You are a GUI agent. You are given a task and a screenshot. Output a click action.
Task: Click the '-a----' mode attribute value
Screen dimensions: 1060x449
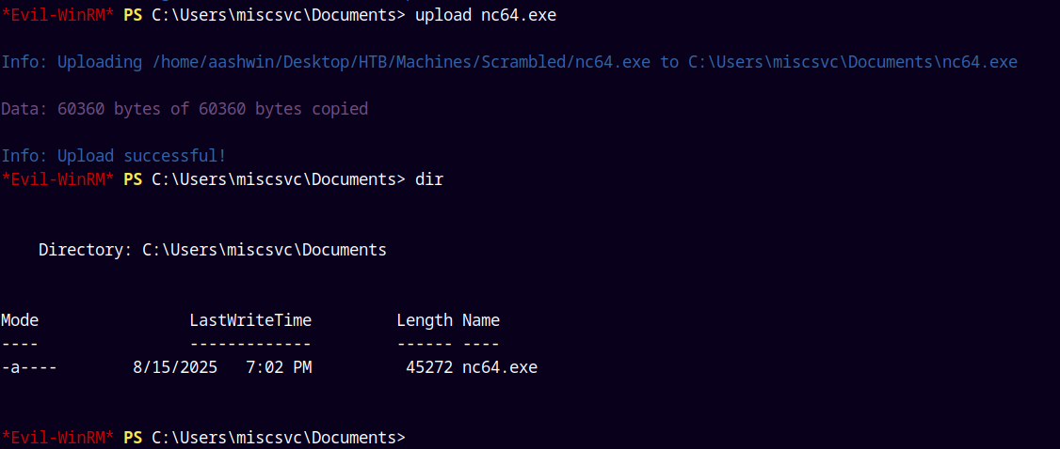[29, 367]
